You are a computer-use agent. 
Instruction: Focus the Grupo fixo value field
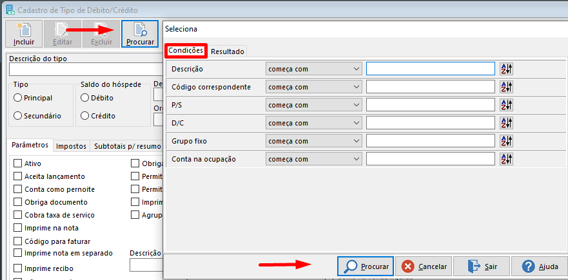[x=430, y=141]
